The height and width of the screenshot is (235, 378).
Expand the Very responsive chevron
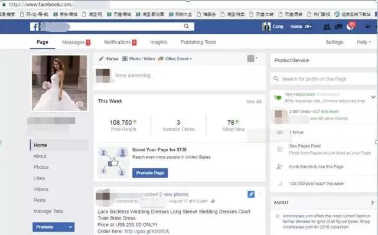click(x=373, y=97)
